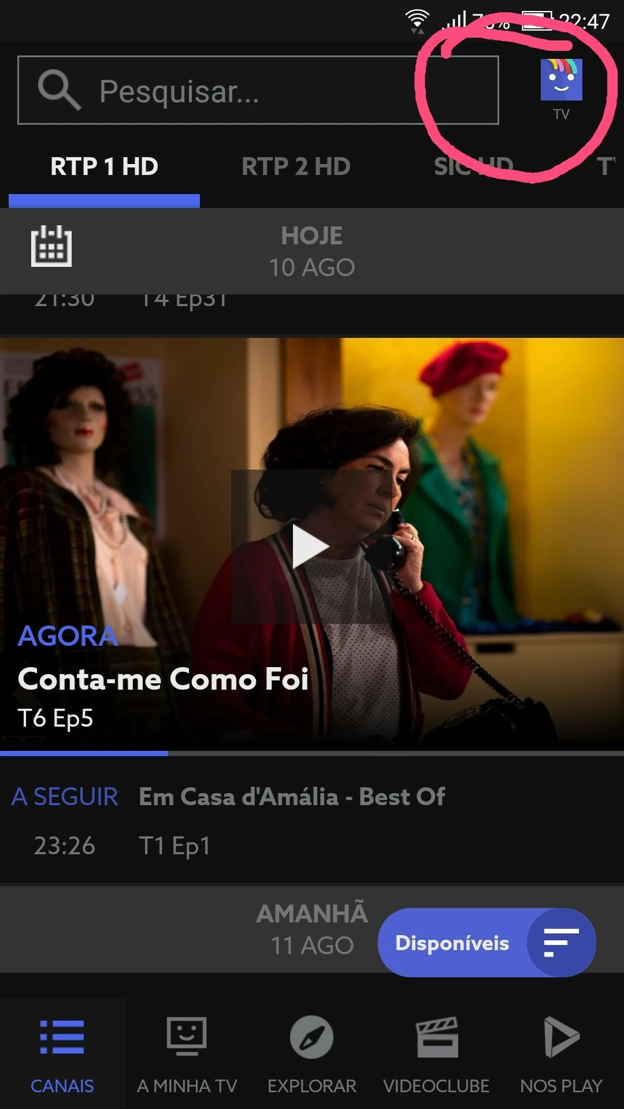Go to A Minha TV
The width and height of the screenshot is (624, 1109).
187,1055
